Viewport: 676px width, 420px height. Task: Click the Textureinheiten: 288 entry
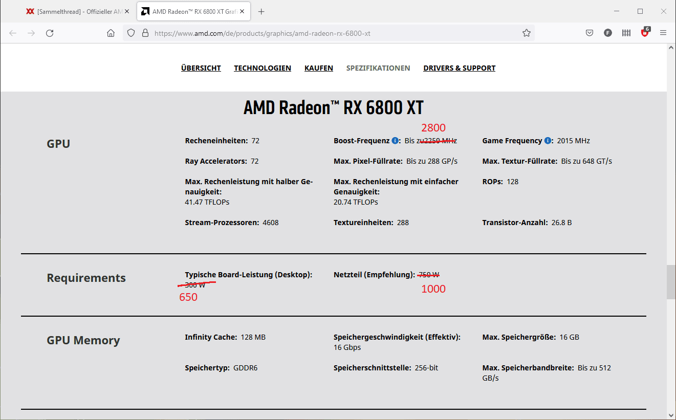point(371,223)
